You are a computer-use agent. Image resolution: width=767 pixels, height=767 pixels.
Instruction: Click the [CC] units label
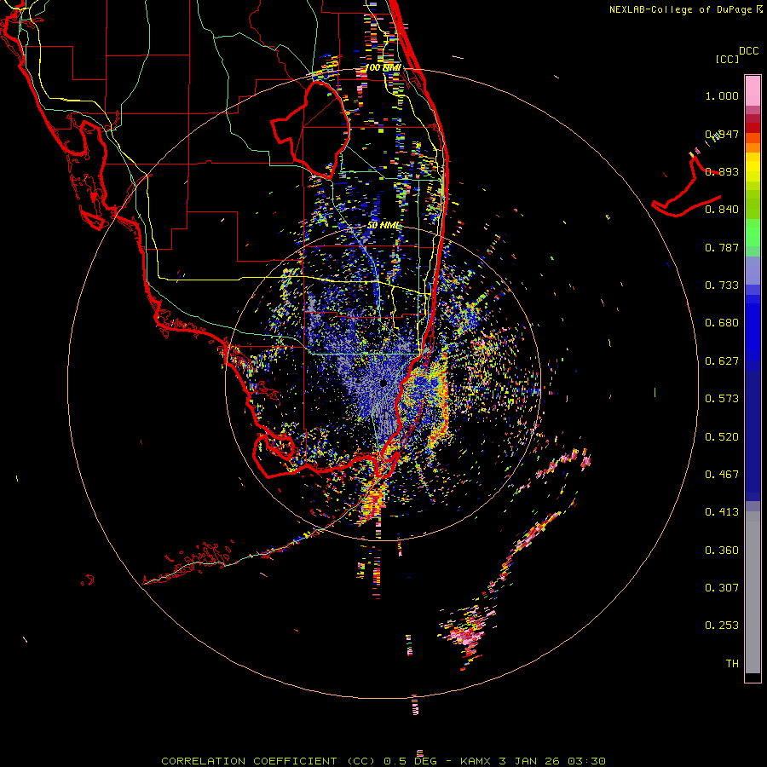coord(727,59)
